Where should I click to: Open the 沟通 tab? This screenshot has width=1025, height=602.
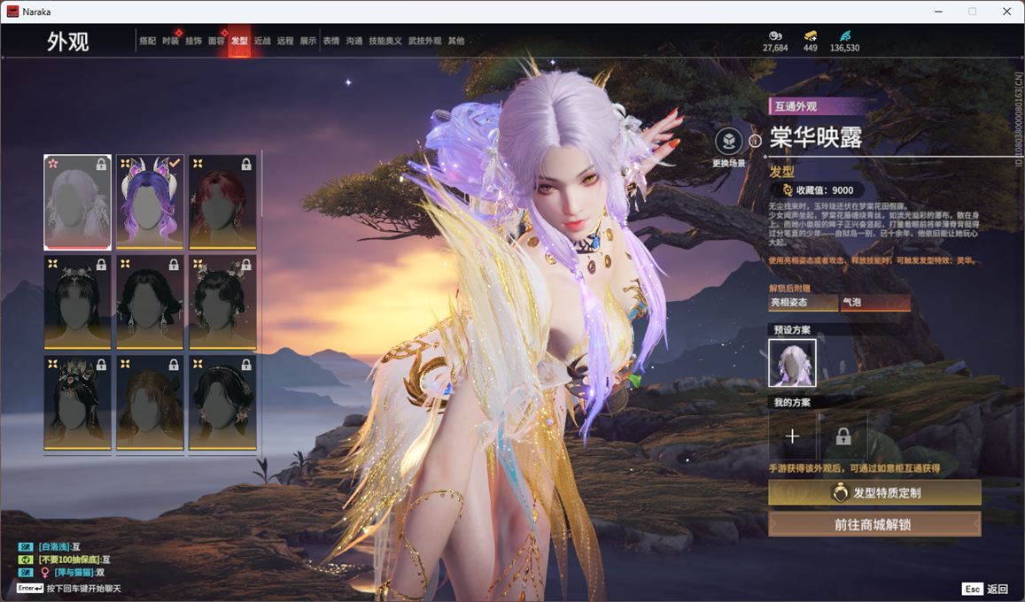click(354, 41)
